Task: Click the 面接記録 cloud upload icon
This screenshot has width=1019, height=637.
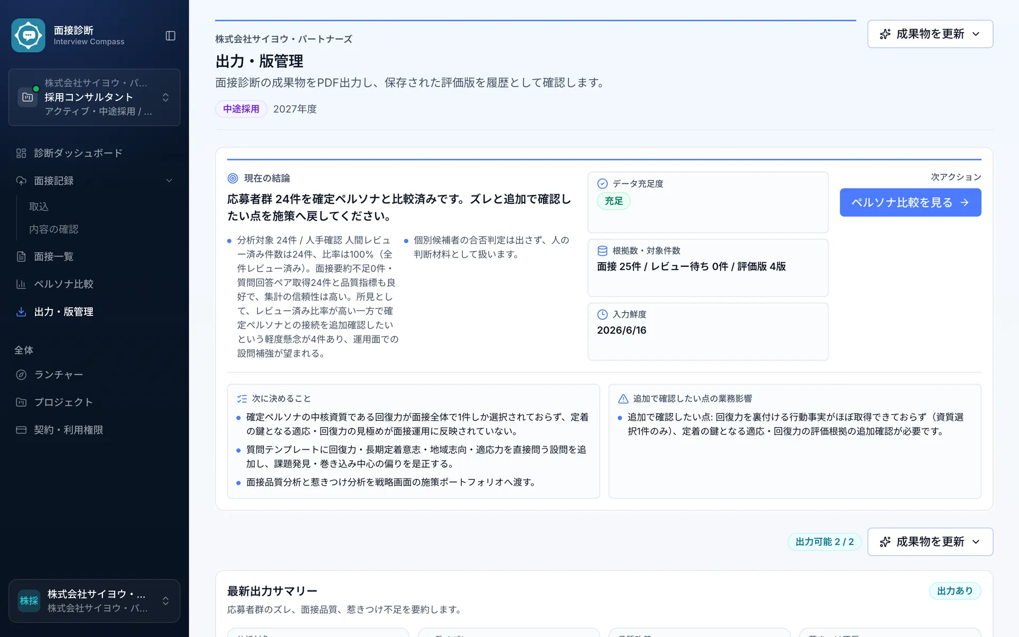Action: [x=21, y=180]
